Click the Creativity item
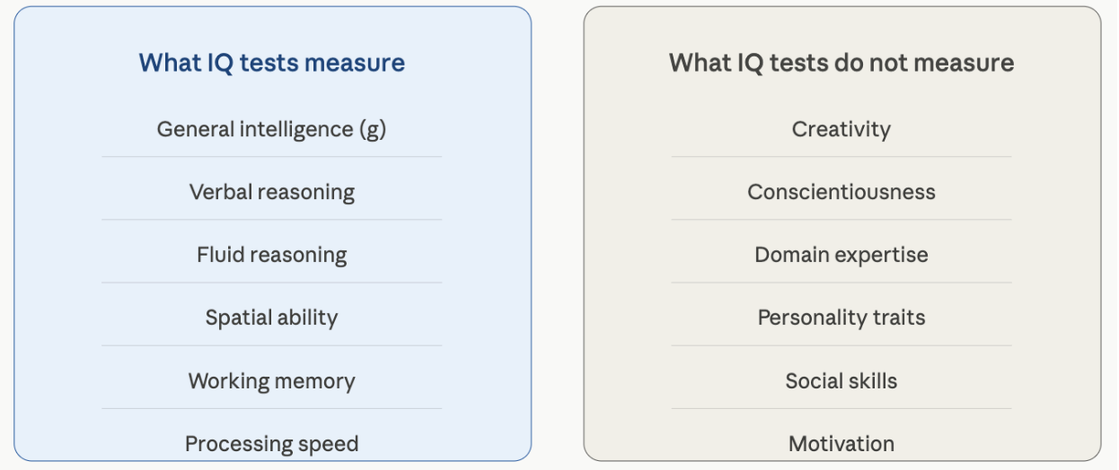 click(841, 129)
